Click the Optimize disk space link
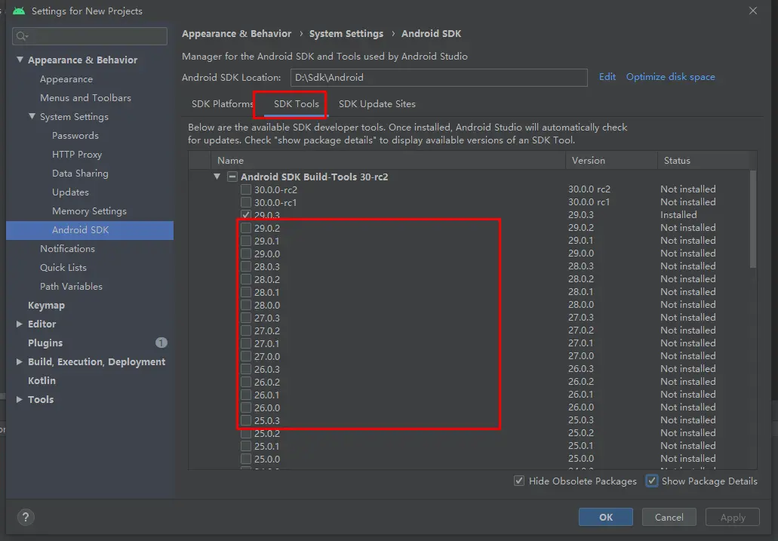Image resolution: width=778 pixels, height=541 pixels. pos(670,76)
